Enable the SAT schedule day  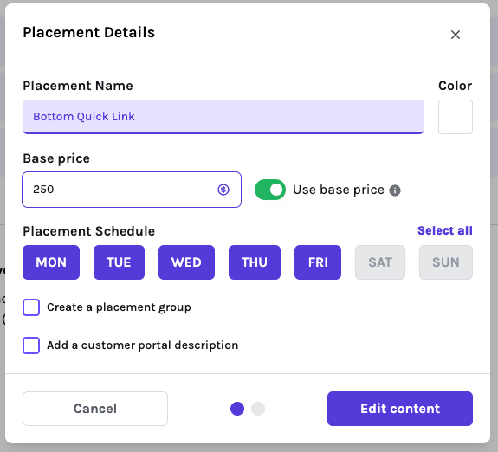380,262
